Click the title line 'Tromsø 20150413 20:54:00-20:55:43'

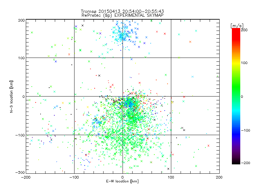[123, 11]
